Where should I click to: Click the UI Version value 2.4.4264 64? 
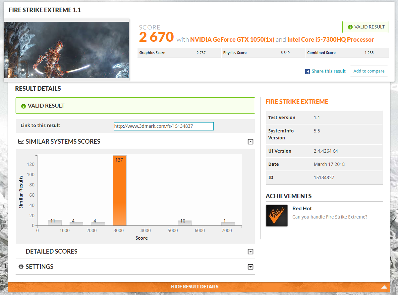326,151
